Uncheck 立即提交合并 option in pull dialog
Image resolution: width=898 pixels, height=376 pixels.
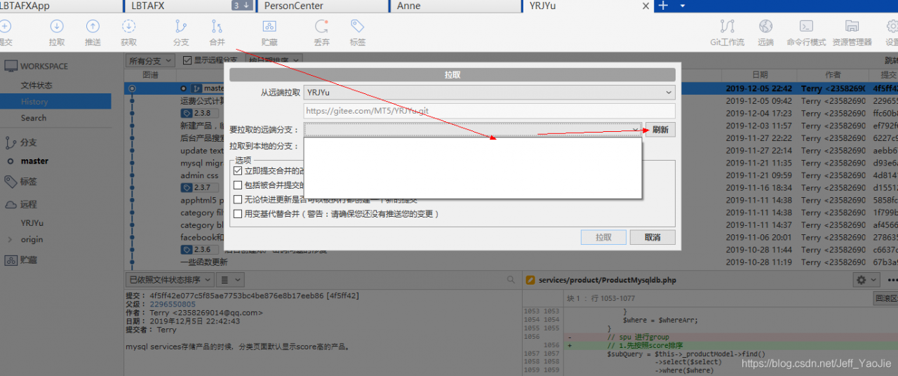pos(238,171)
